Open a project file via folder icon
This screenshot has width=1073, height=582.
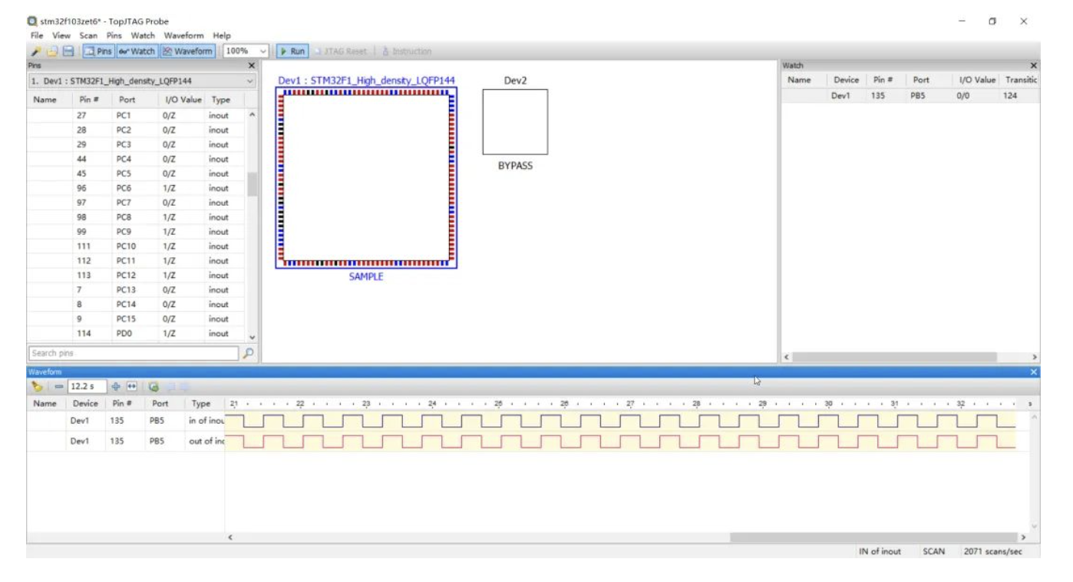click(52, 51)
